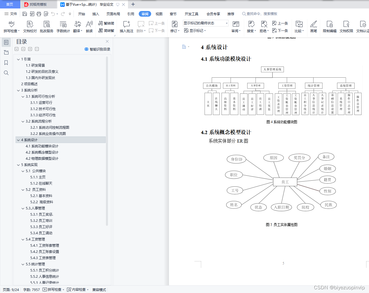Viewport: 369px width, 293px height.
Task: Click the outline panel sidebar icon
Action: [x=6, y=42]
